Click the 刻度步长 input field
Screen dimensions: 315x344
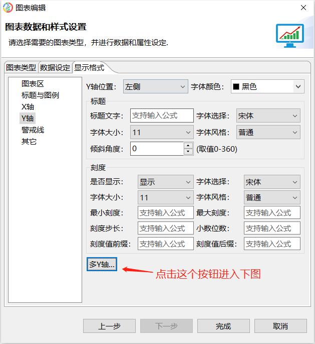tap(166, 228)
